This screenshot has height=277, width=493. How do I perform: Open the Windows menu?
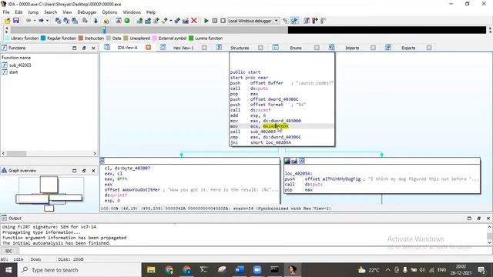132,12
